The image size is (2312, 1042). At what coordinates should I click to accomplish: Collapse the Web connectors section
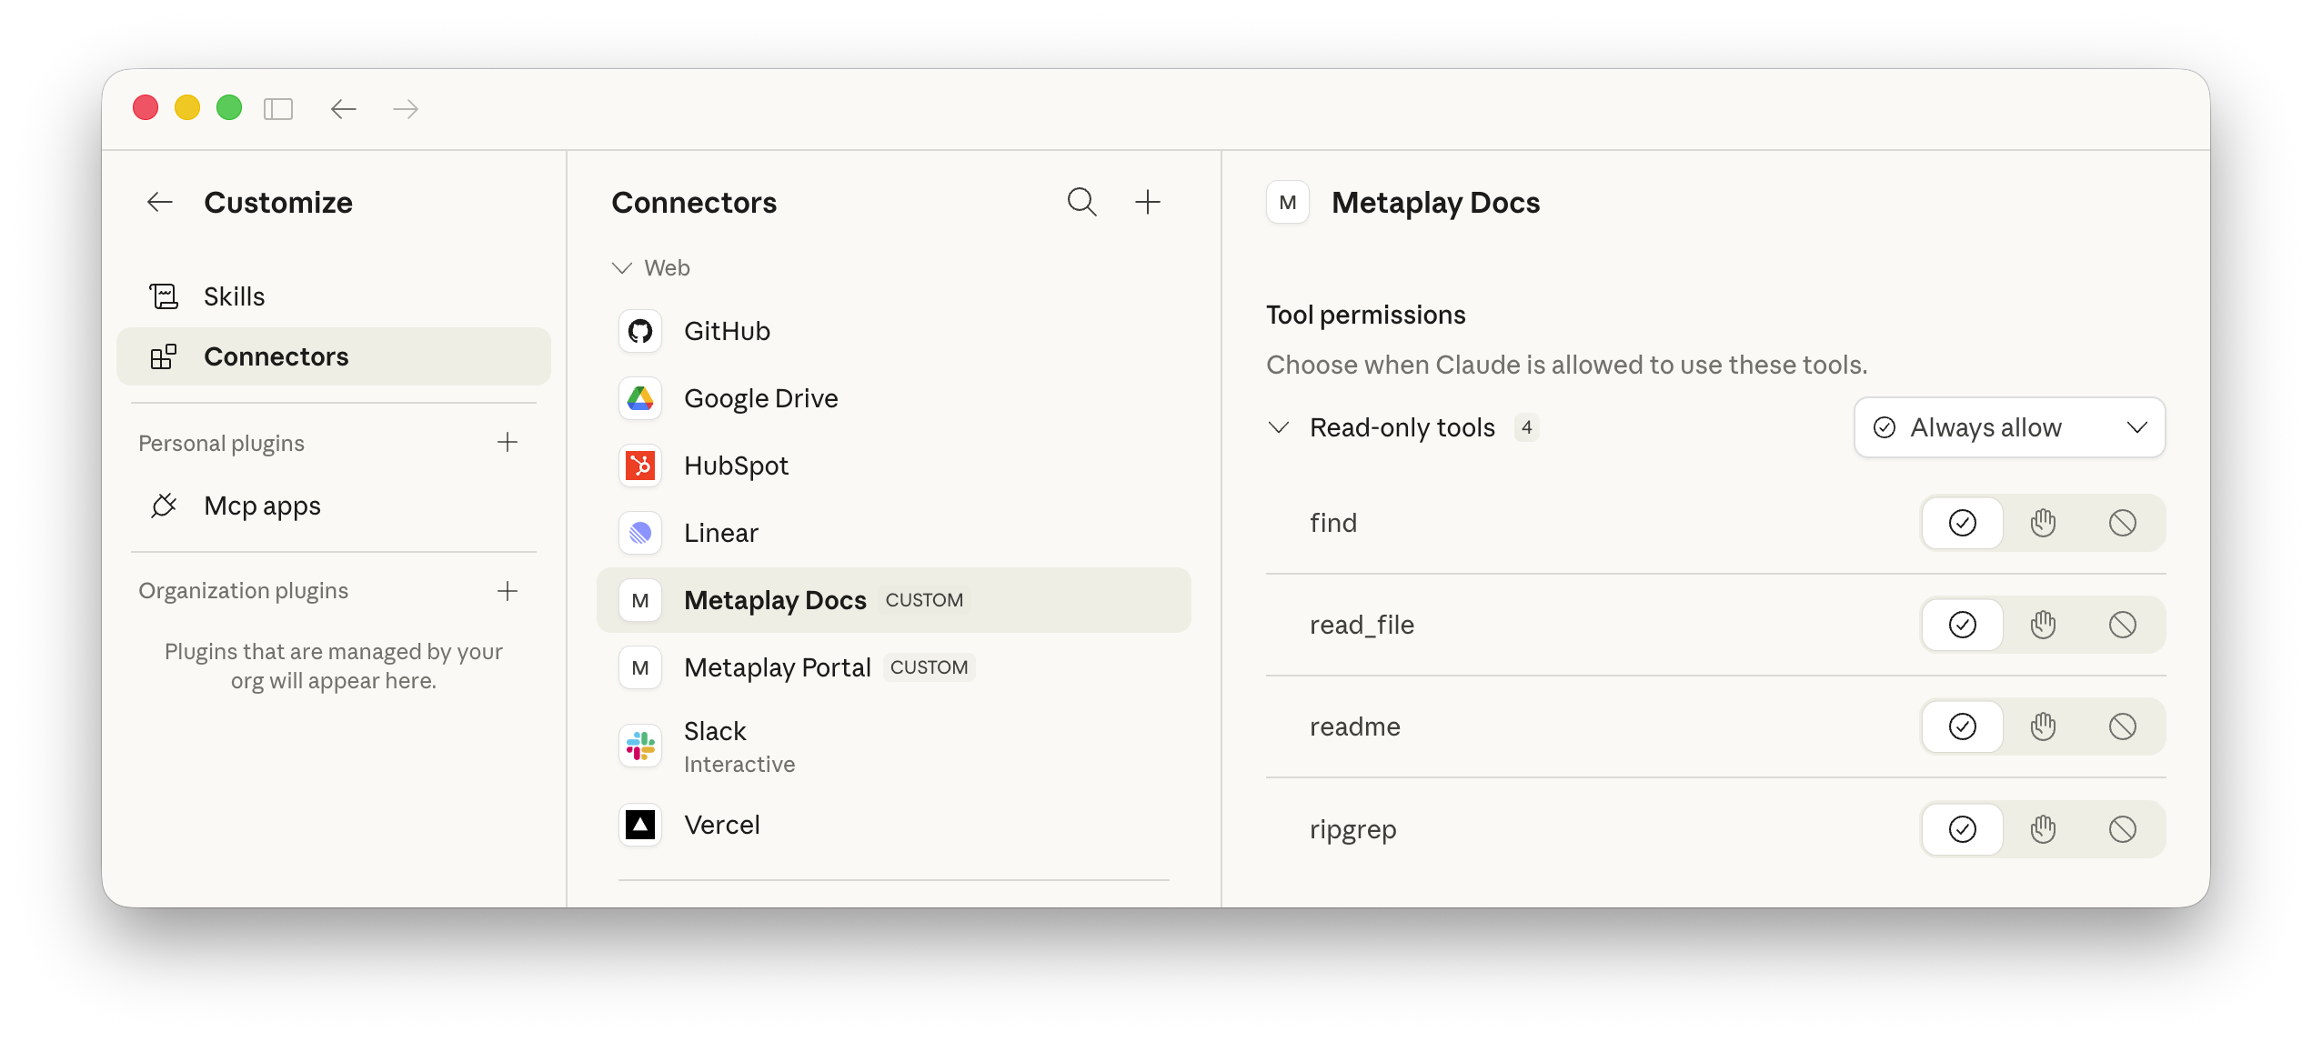(621, 267)
